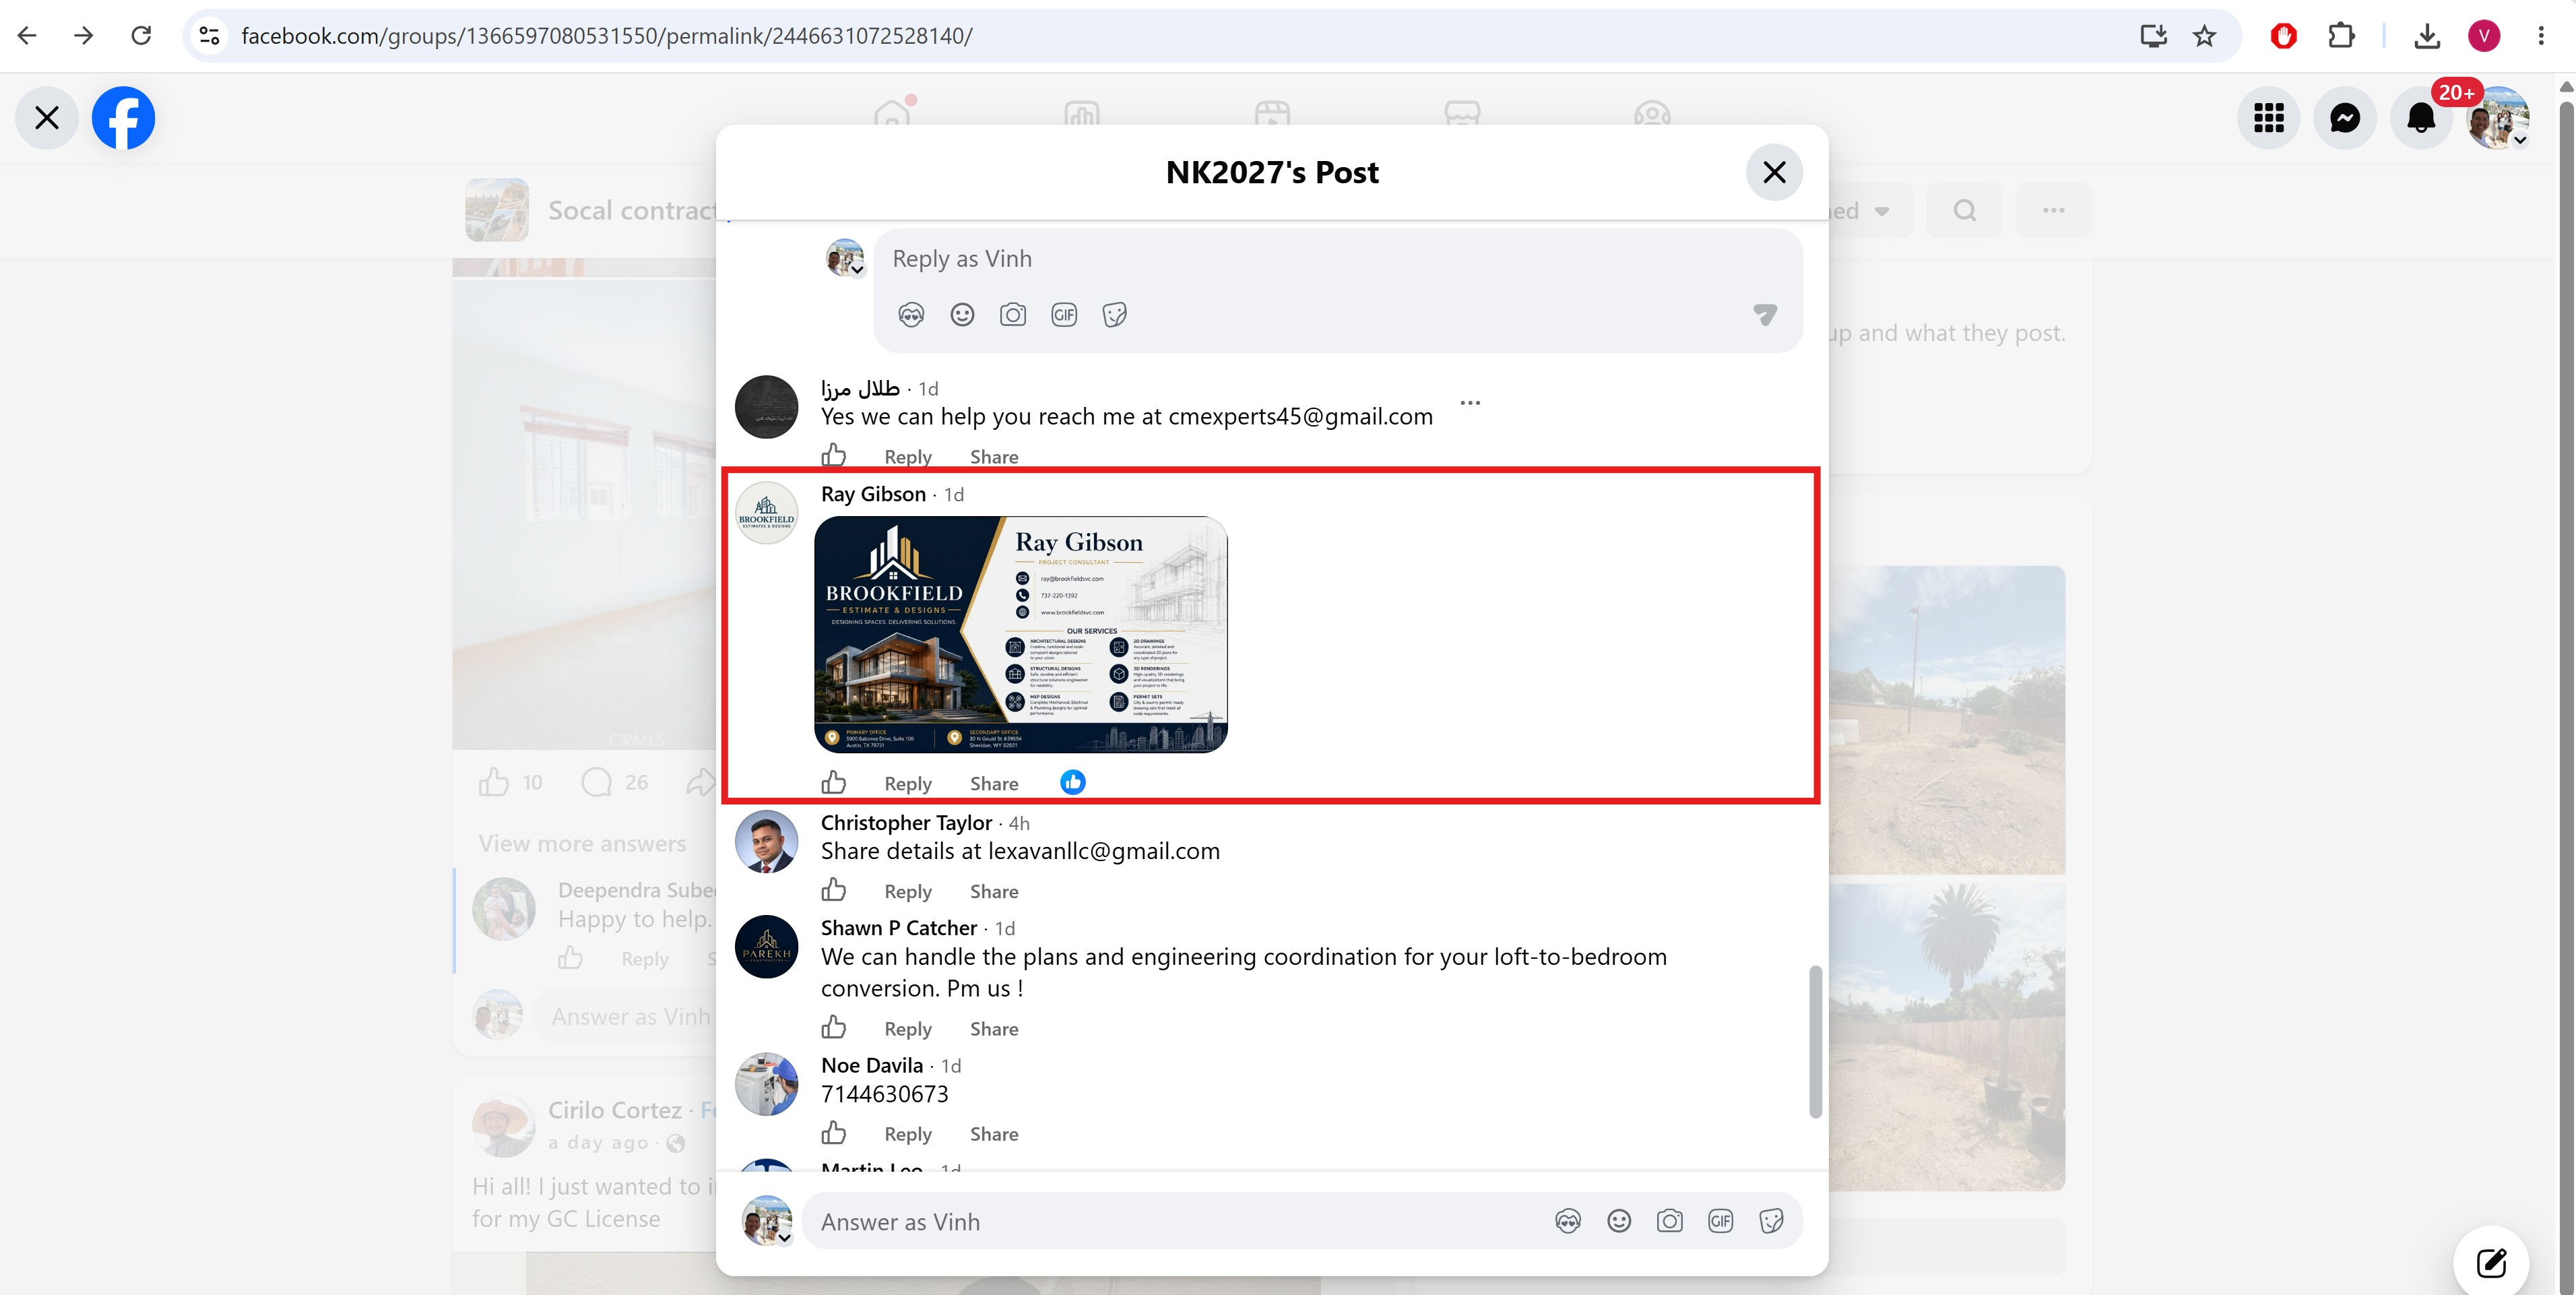Add a GIF in reply box

1064,315
